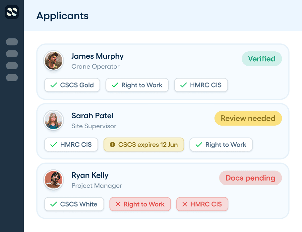
Task: Select James Murphy's CSCS Gold chip
Action: (x=72, y=85)
